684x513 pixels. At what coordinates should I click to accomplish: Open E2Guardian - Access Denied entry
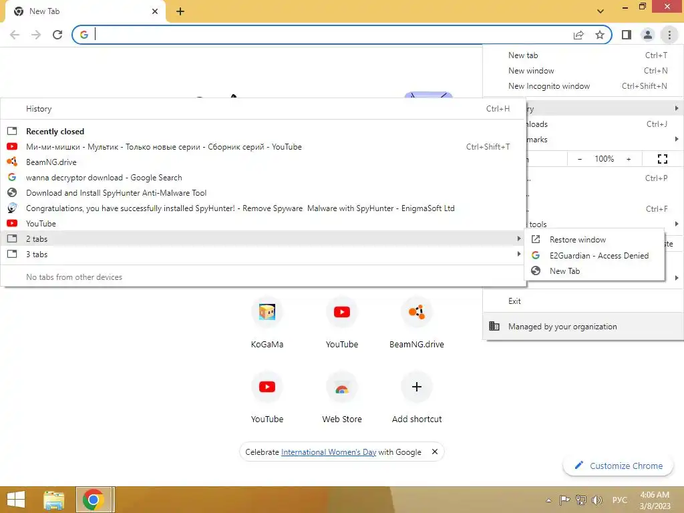point(594,256)
